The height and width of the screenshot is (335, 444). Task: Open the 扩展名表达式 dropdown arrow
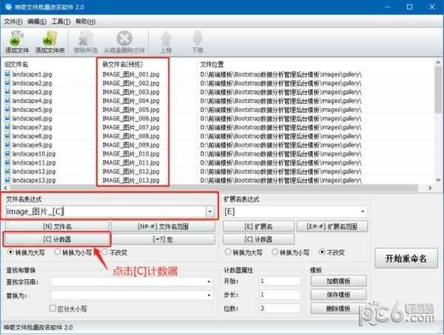click(x=363, y=212)
